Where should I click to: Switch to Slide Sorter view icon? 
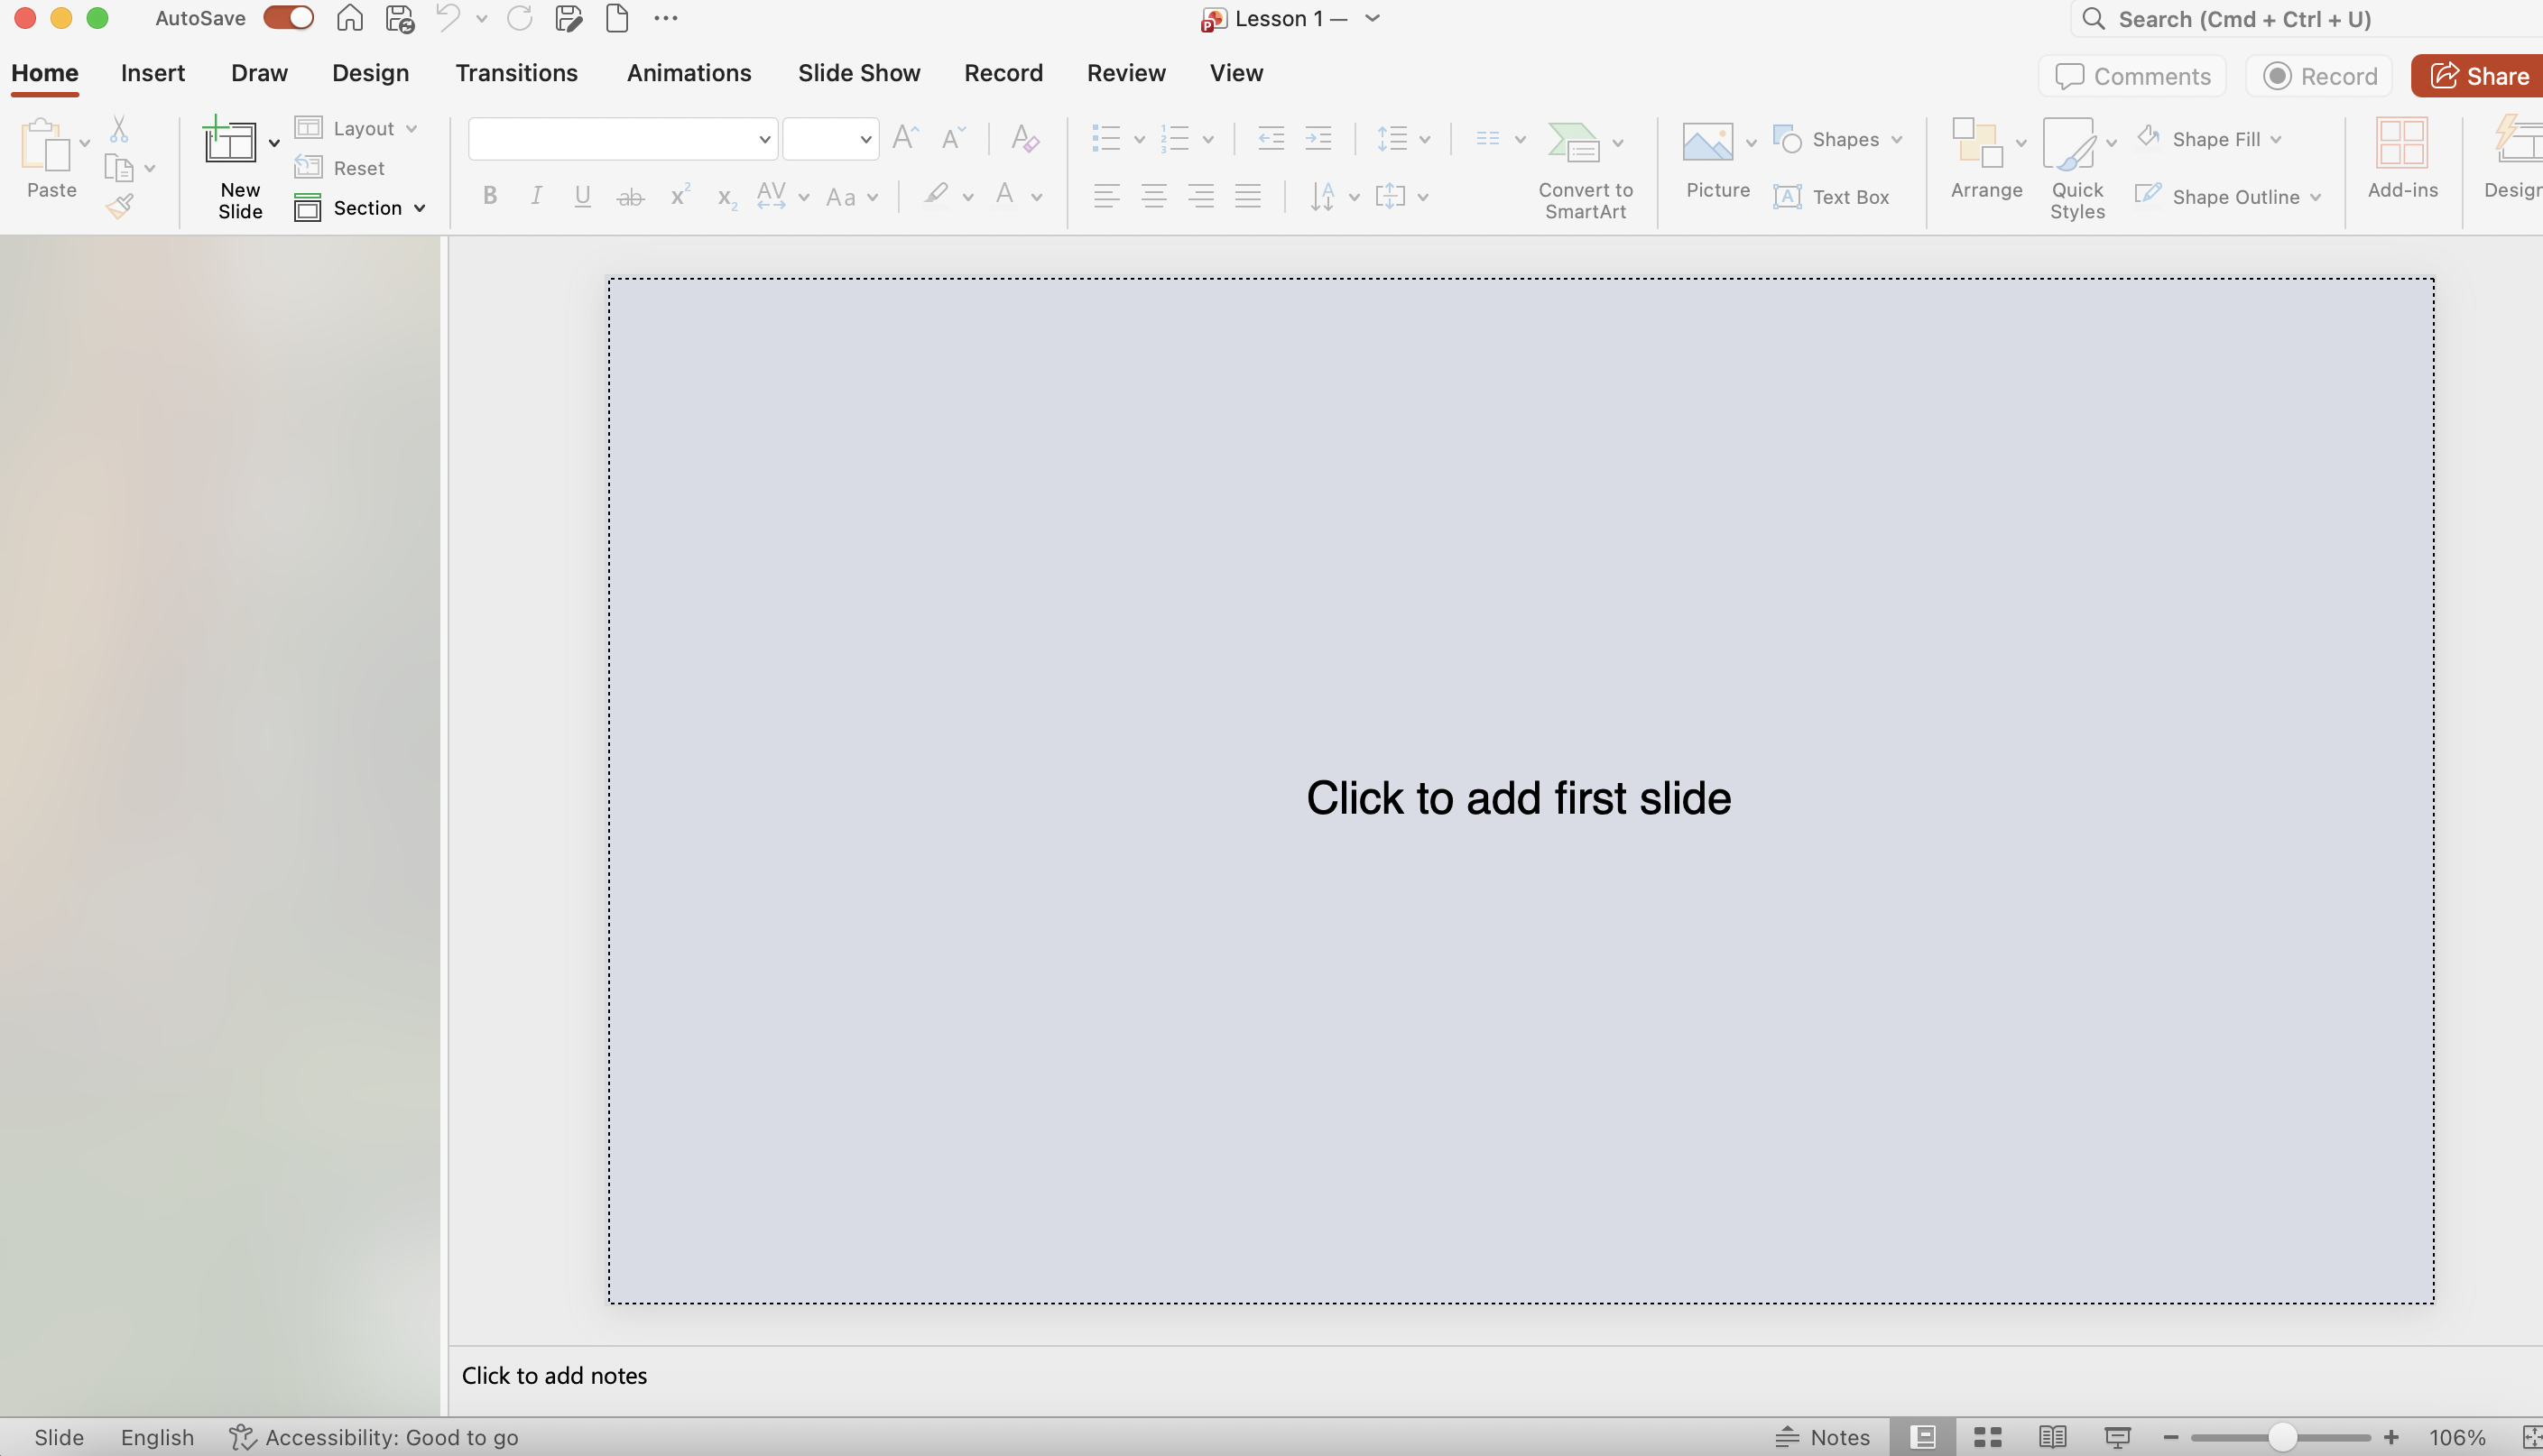(1987, 1437)
